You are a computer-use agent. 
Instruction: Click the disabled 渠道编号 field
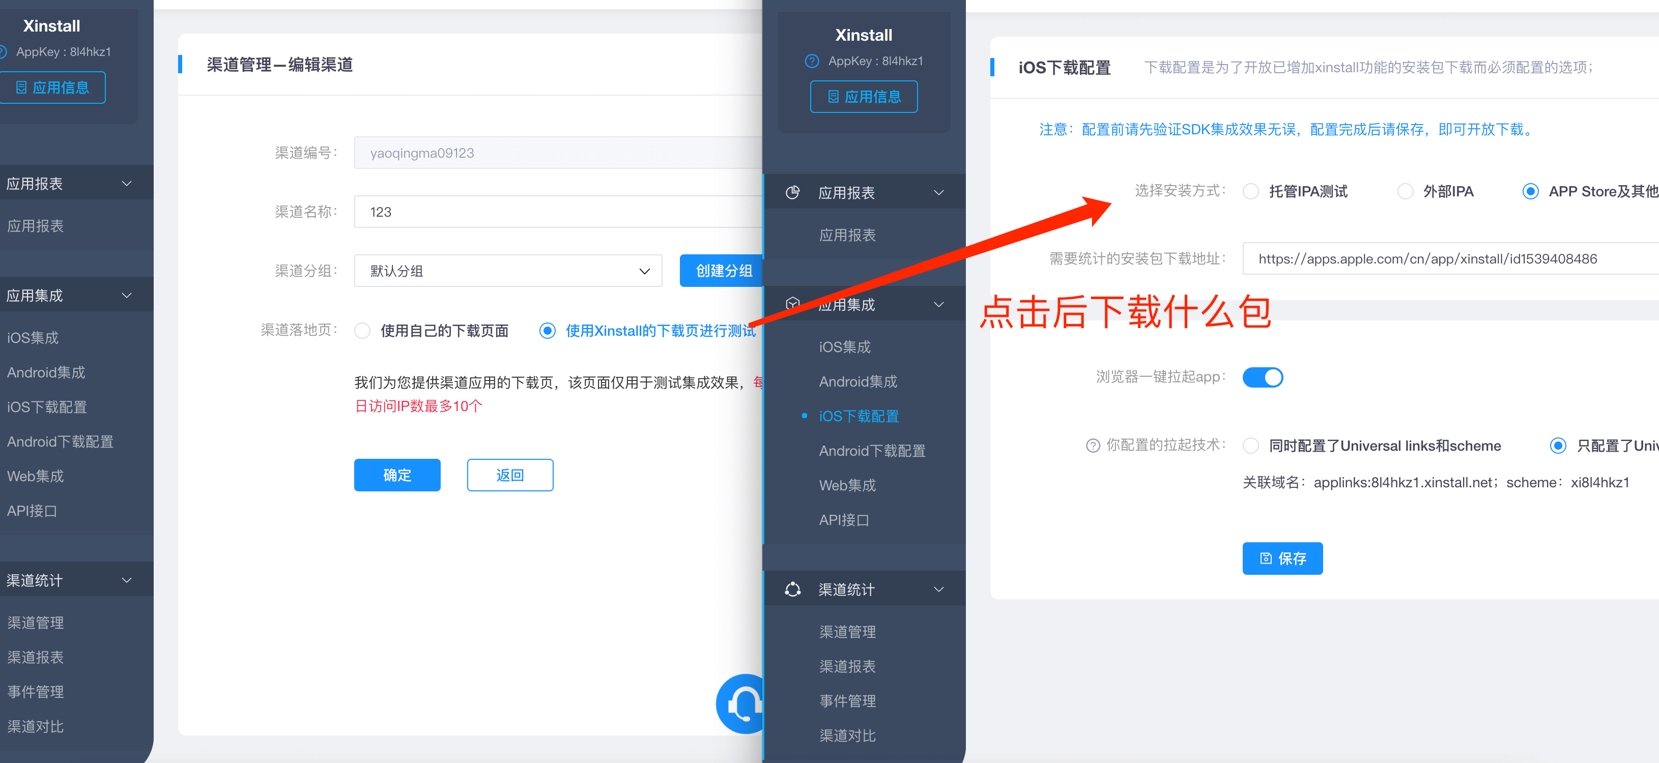(558, 153)
